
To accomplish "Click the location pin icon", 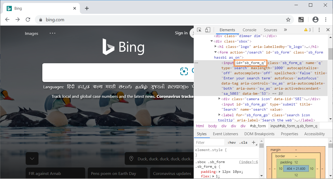I will (131, 159).
